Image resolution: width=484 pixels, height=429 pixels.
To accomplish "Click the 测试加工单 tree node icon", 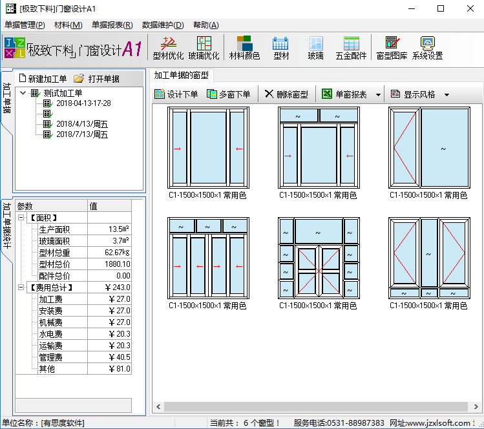I will click(35, 93).
